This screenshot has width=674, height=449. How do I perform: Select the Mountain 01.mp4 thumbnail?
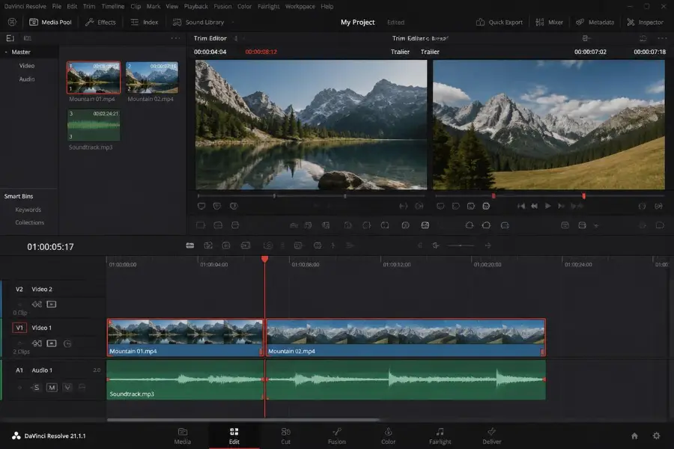[94, 77]
